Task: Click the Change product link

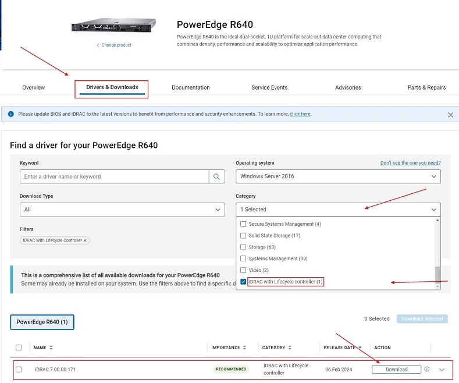Action: (114, 45)
